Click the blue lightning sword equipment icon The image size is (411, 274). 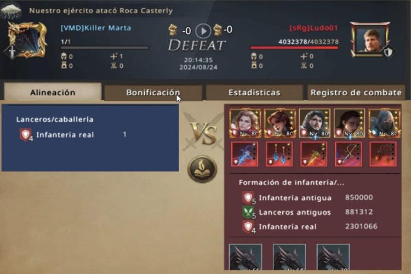point(244,154)
